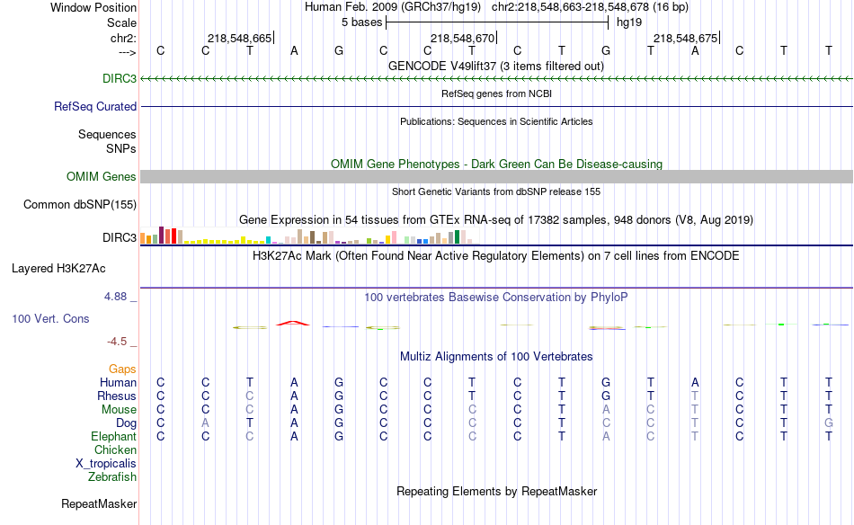Select the OMIM Genes track label
Screen dimensions: 854x525
102,176
